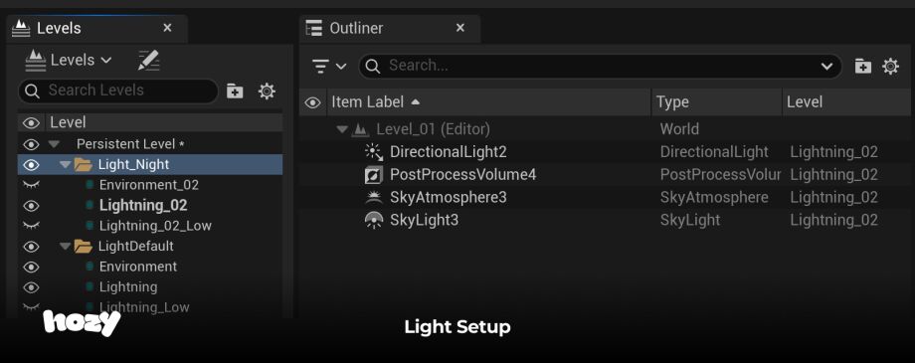
Task: Select DirectionalLight2 in the Outliner
Action: pyautogui.click(x=449, y=152)
